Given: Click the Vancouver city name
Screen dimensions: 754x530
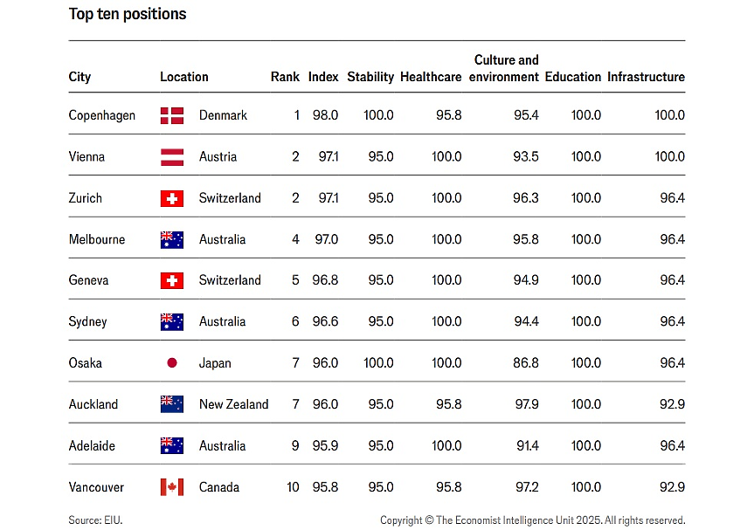Looking at the screenshot, I should pyautogui.click(x=96, y=487).
